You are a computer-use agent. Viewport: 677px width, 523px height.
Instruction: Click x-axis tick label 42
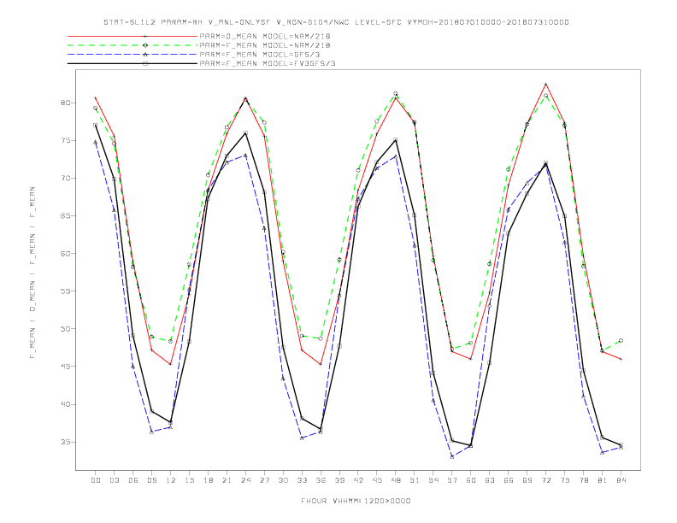358,480
